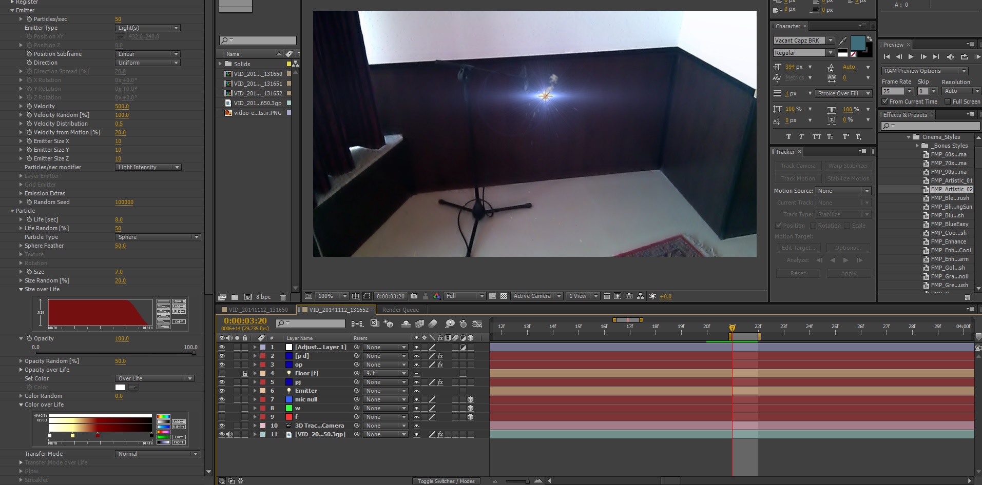Toggle the Preview panel audio mute icon
The width and height of the screenshot is (982, 485).
coord(950,57)
